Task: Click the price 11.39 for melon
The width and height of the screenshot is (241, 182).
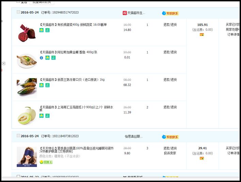Action: click(127, 112)
